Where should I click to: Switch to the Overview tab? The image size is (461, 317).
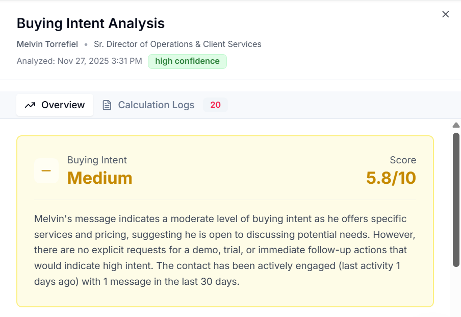[55, 105]
